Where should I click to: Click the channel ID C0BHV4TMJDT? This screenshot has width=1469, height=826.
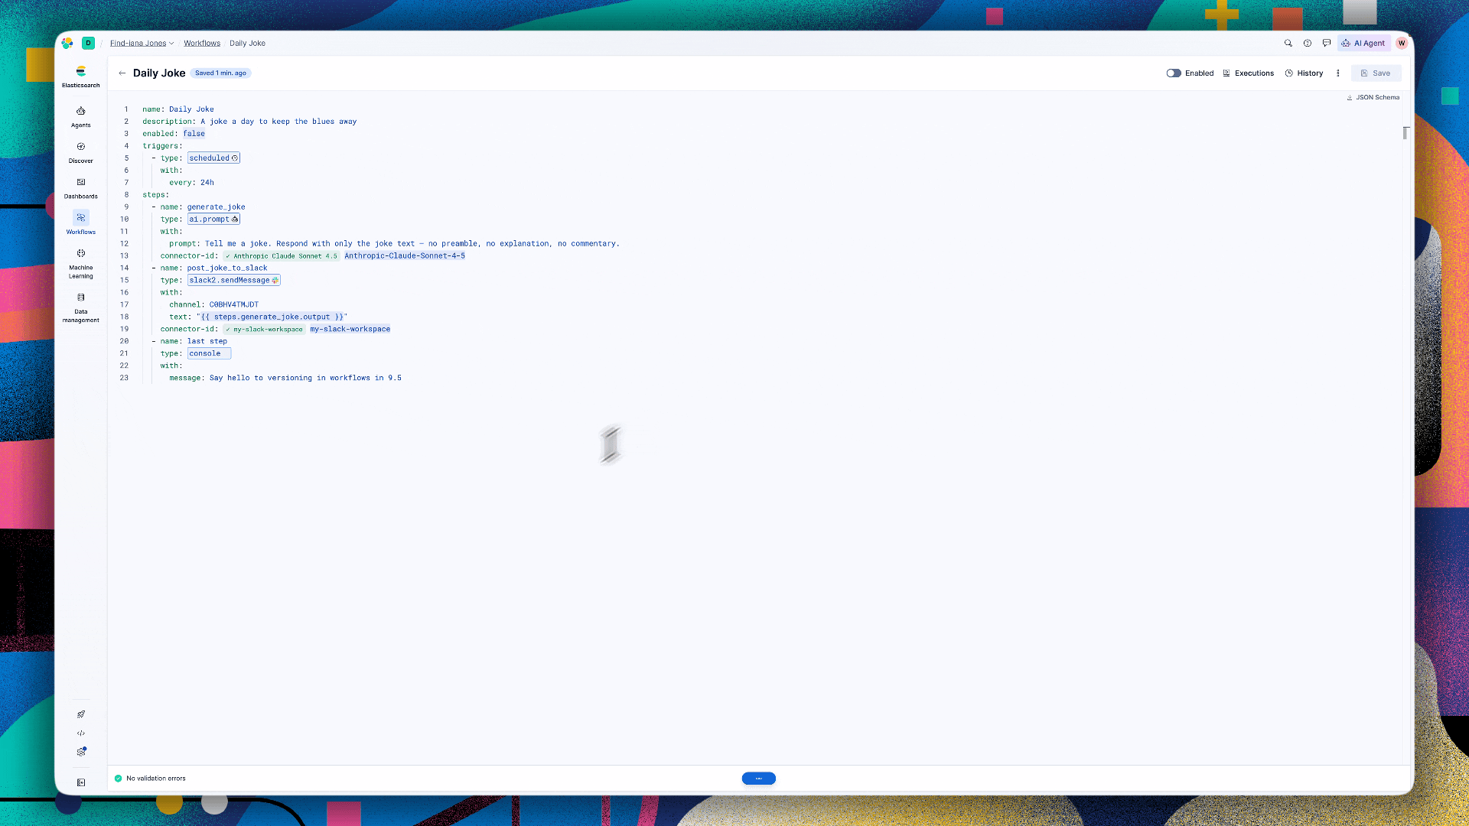(x=234, y=304)
